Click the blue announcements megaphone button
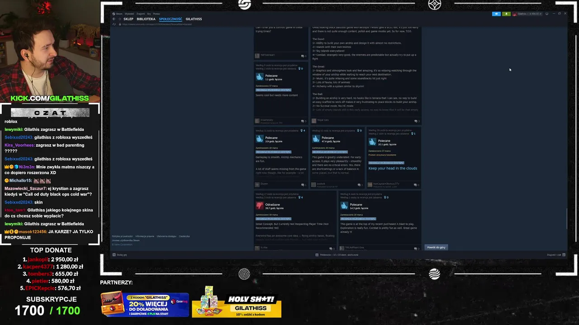Screen dimensions: 579x325 point(496,14)
